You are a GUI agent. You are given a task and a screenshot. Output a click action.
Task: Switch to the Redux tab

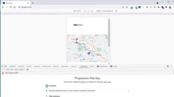click(92, 66)
